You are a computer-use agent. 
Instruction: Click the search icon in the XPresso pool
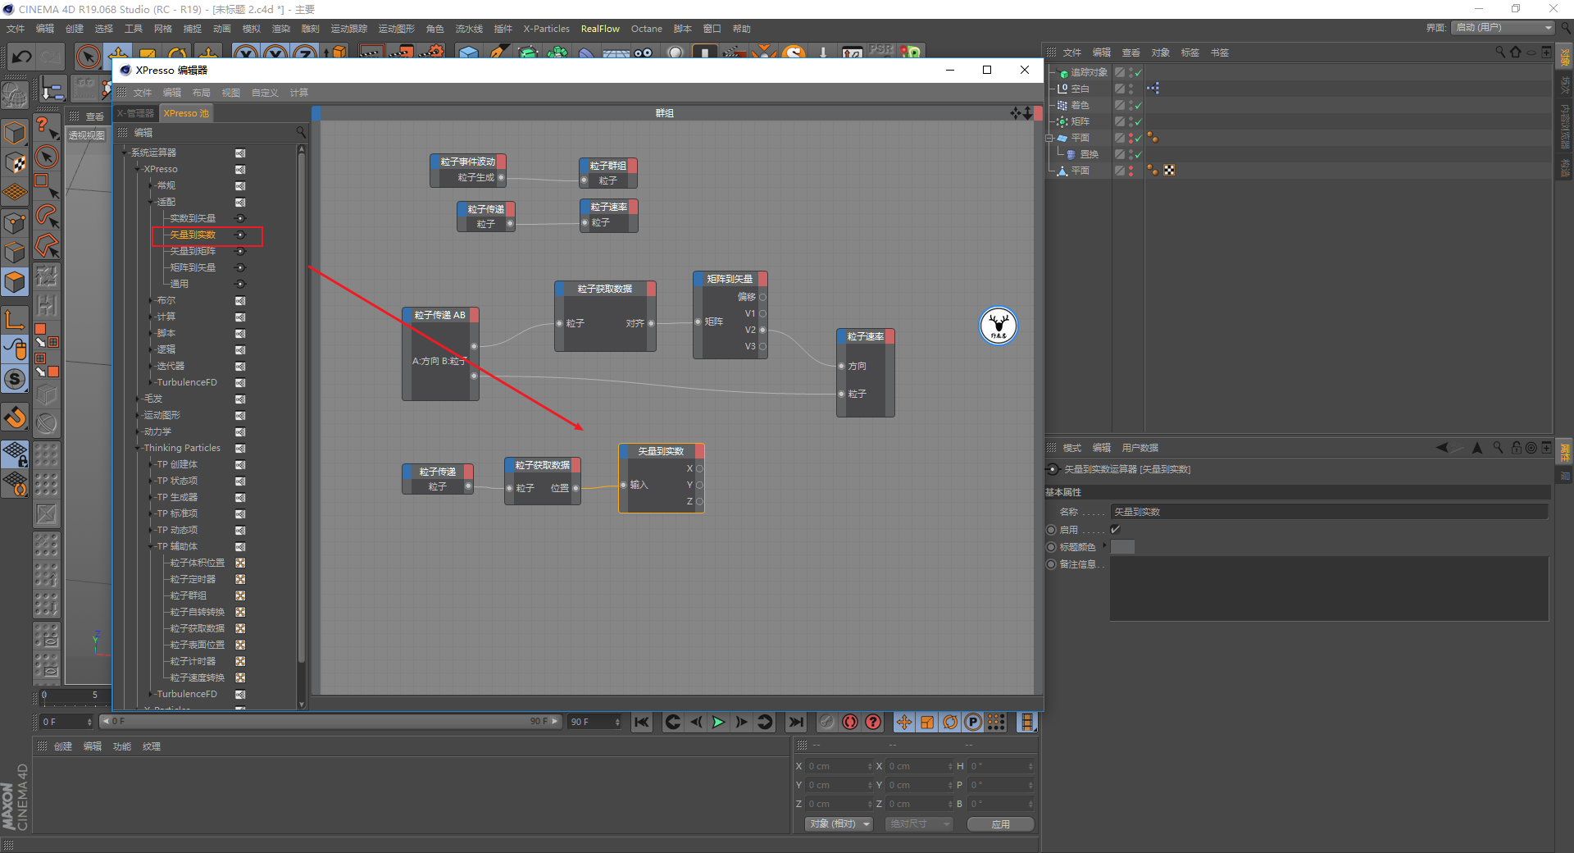tap(300, 132)
